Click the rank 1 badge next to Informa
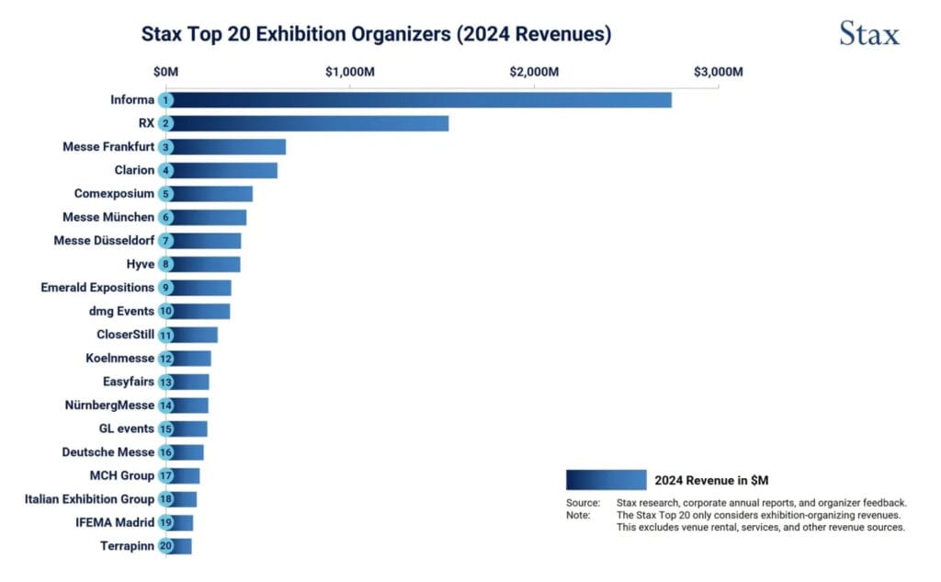The width and height of the screenshot is (941, 582). pos(166,100)
